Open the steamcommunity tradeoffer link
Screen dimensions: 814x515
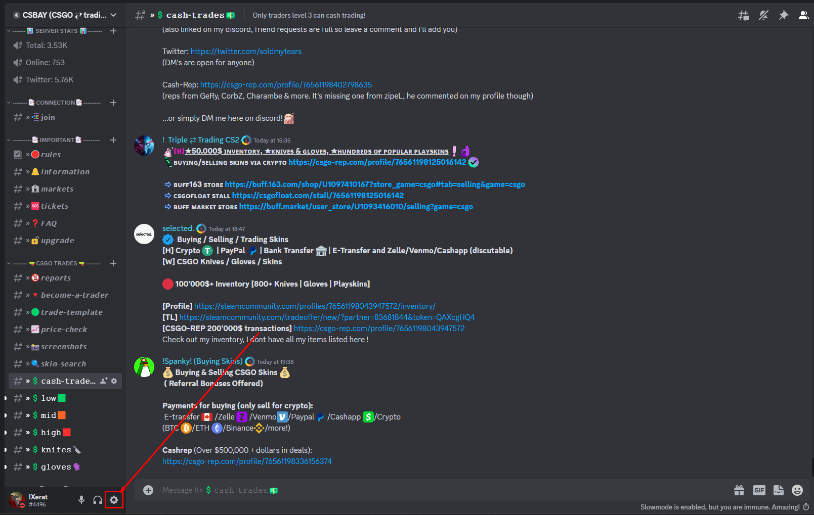pos(327,317)
